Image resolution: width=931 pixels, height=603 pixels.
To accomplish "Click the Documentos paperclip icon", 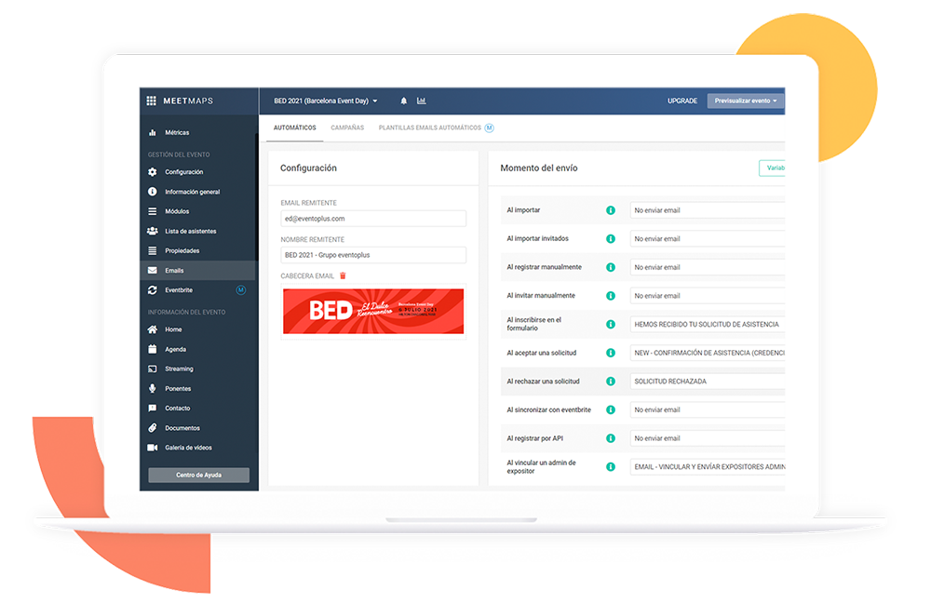I will [153, 428].
